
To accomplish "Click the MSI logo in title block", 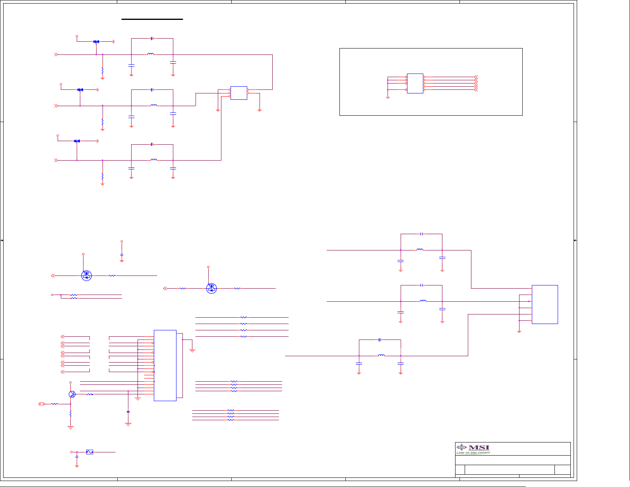I will [473, 449].
